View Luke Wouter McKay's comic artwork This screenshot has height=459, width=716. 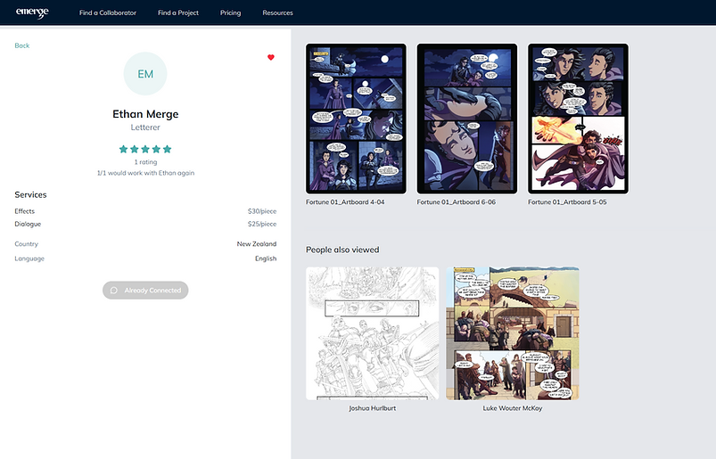coord(513,333)
